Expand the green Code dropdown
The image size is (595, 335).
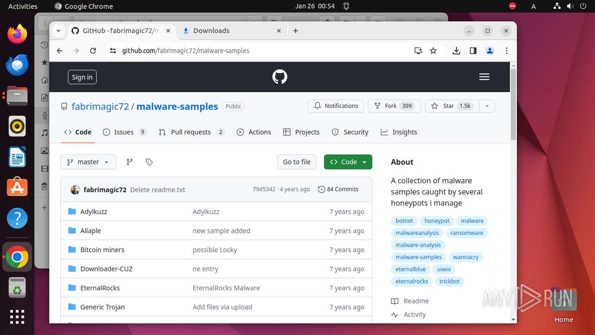(348, 162)
